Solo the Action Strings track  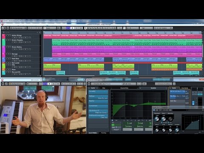pos(10,35)
